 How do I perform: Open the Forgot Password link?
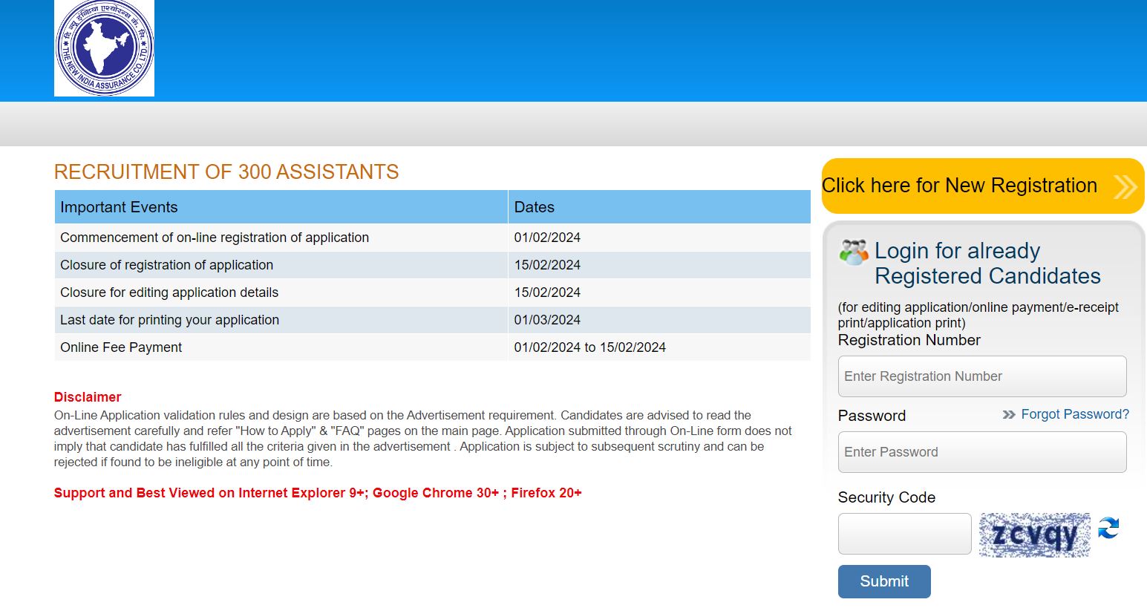pos(1074,414)
